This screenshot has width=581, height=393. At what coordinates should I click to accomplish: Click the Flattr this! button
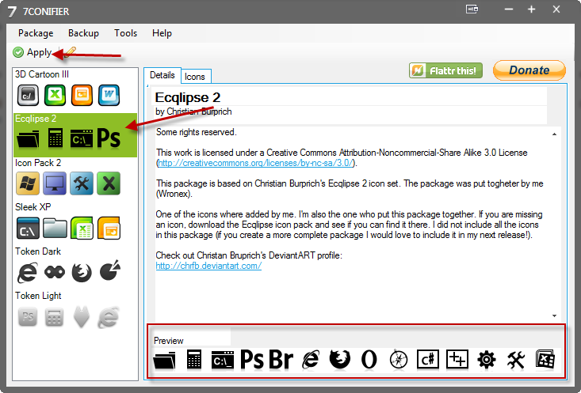tap(445, 70)
